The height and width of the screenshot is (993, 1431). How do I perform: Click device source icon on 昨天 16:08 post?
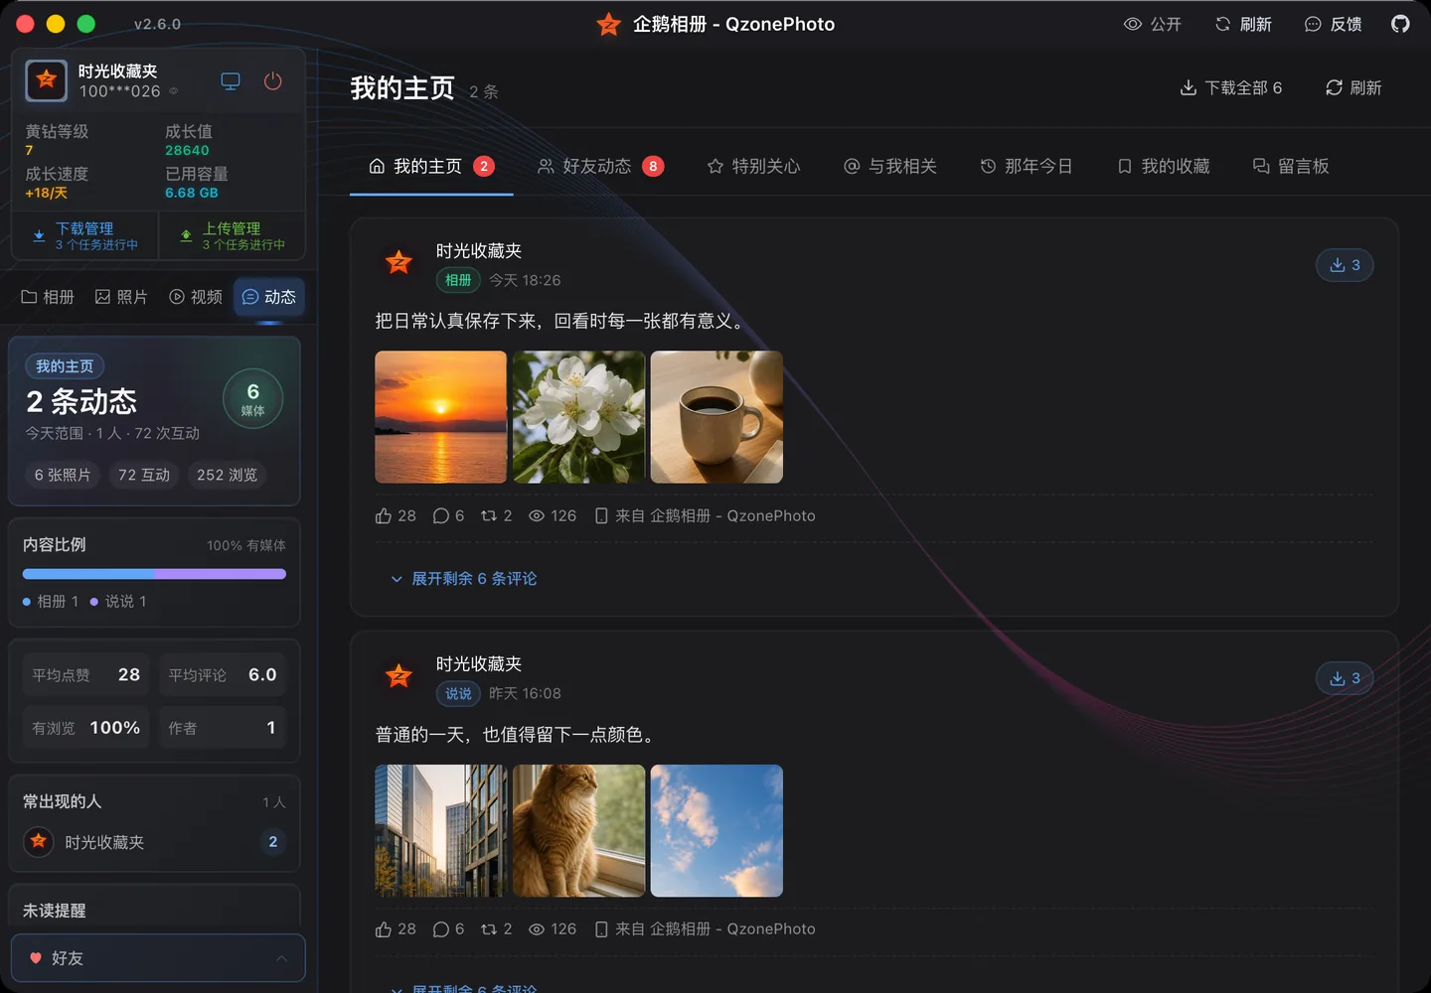coord(601,928)
